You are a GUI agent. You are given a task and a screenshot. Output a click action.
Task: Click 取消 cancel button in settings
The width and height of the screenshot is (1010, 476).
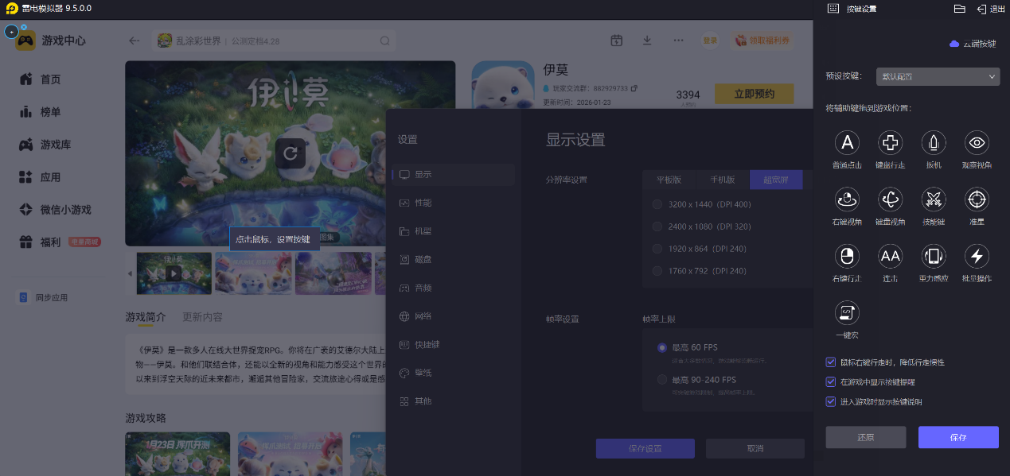(755, 448)
